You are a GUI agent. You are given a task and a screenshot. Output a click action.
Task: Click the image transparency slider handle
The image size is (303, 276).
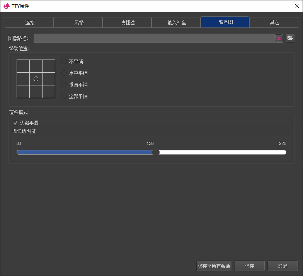(x=156, y=152)
